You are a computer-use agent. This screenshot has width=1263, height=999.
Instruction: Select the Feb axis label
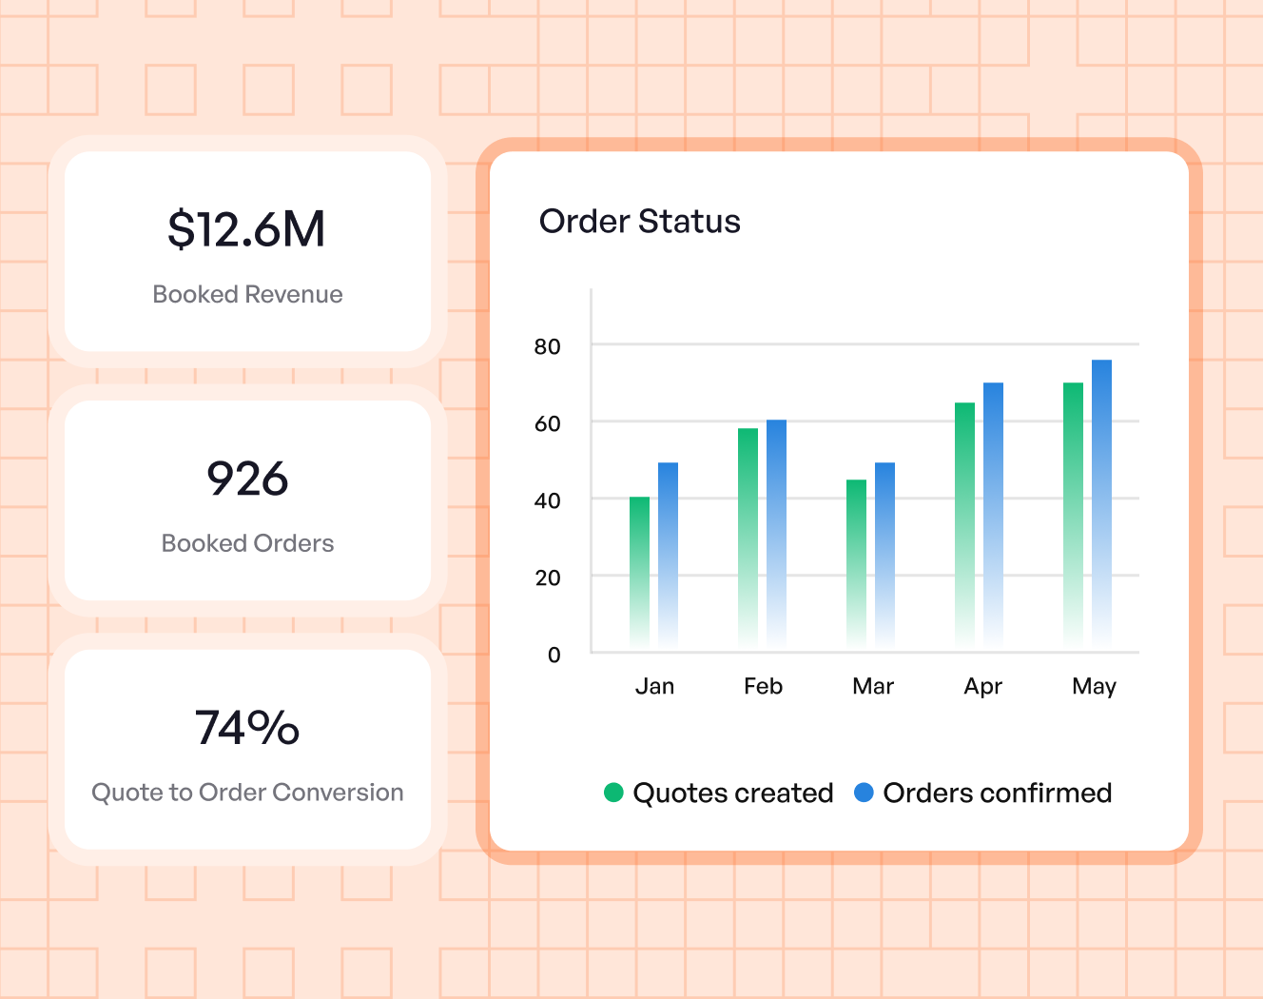click(x=763, y=686)
